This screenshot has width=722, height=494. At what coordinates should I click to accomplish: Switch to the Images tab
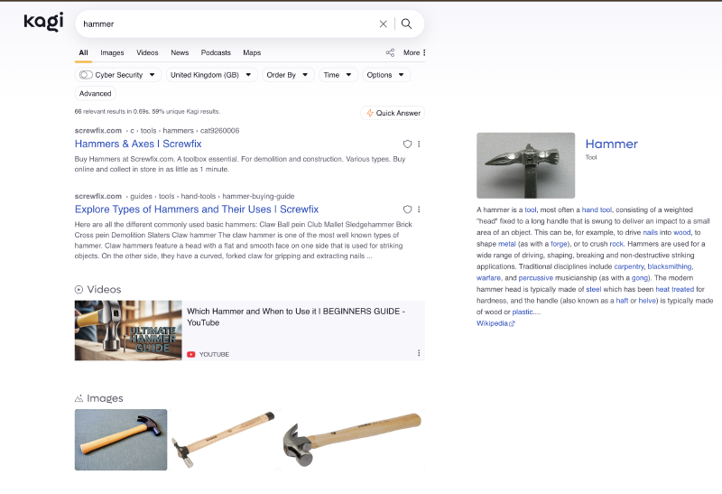(112, 52)
